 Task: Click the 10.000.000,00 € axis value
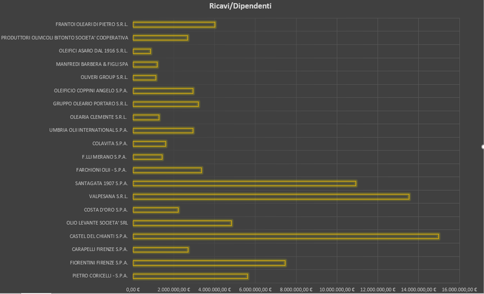point(337,289)
